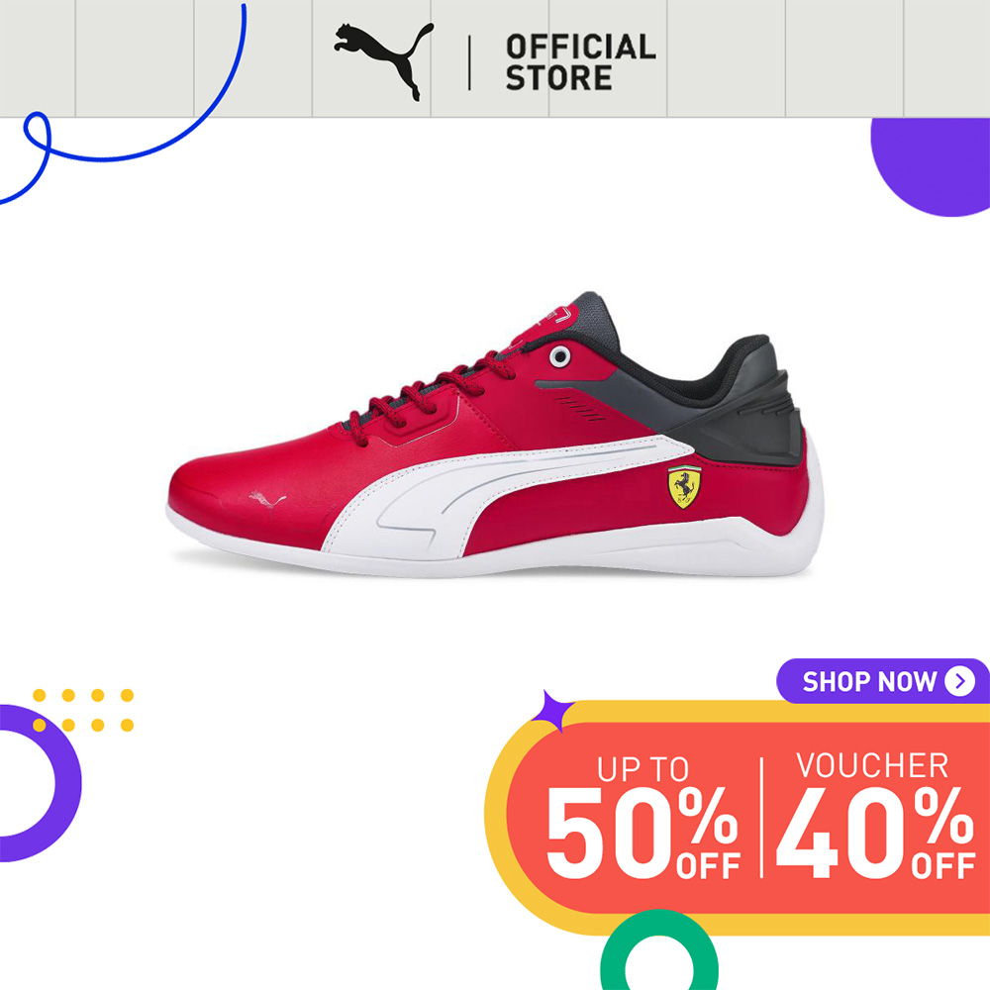Screen dimensions: 990x990
Task: Click the yellow dots pattern
Action: [83, 710]
